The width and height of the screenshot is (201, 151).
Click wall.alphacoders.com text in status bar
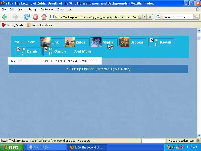pyautogui.click(x=181, y=141)
